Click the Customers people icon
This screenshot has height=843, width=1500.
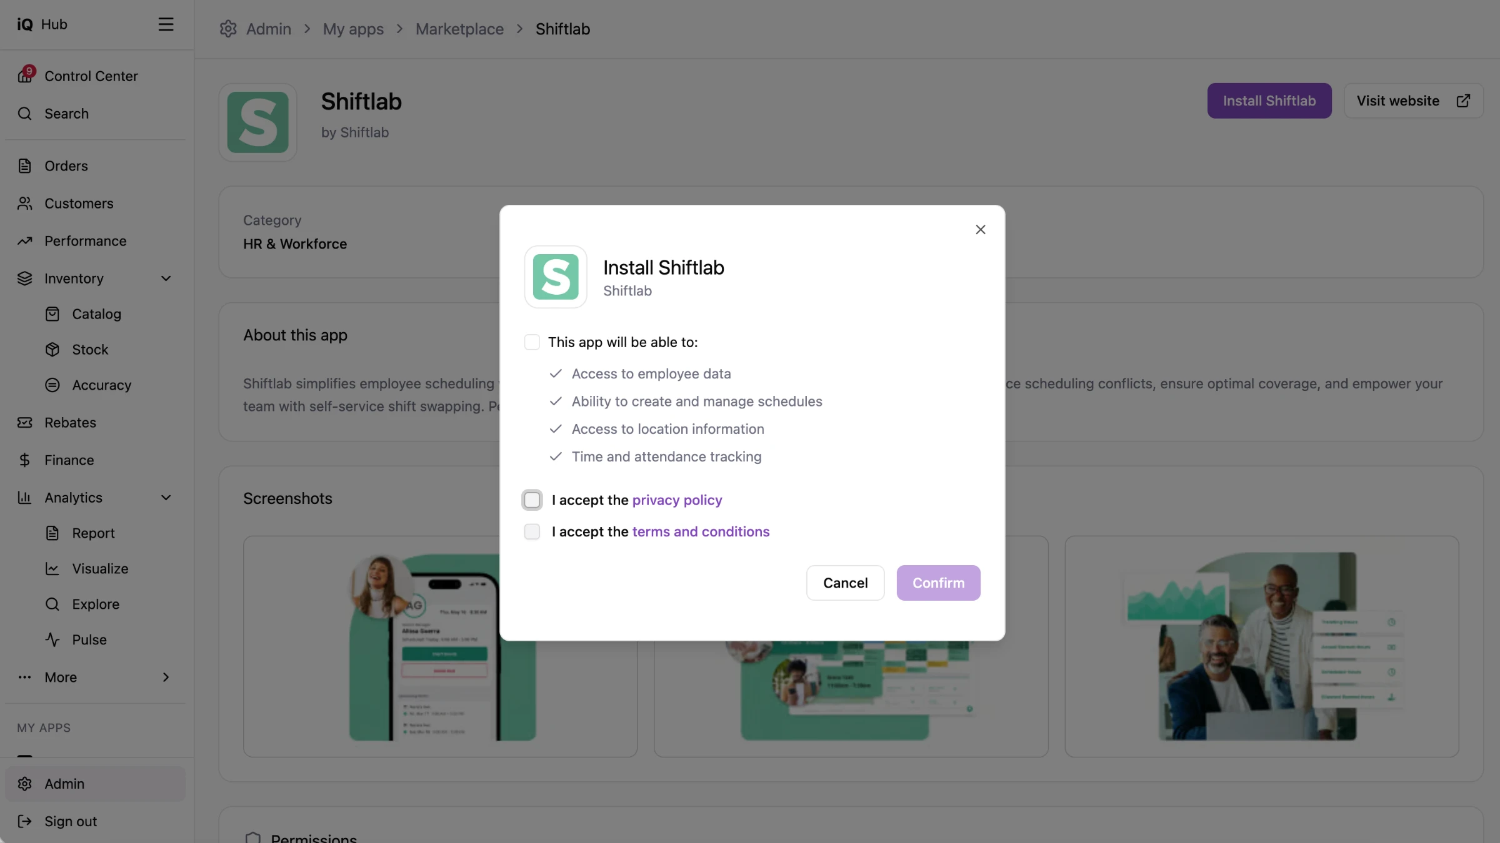click(24, 203)
